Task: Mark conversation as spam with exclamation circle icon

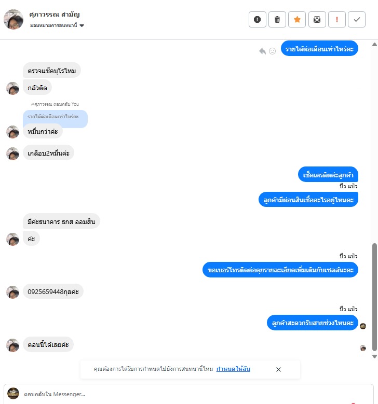Action: (x=257, y=19)
